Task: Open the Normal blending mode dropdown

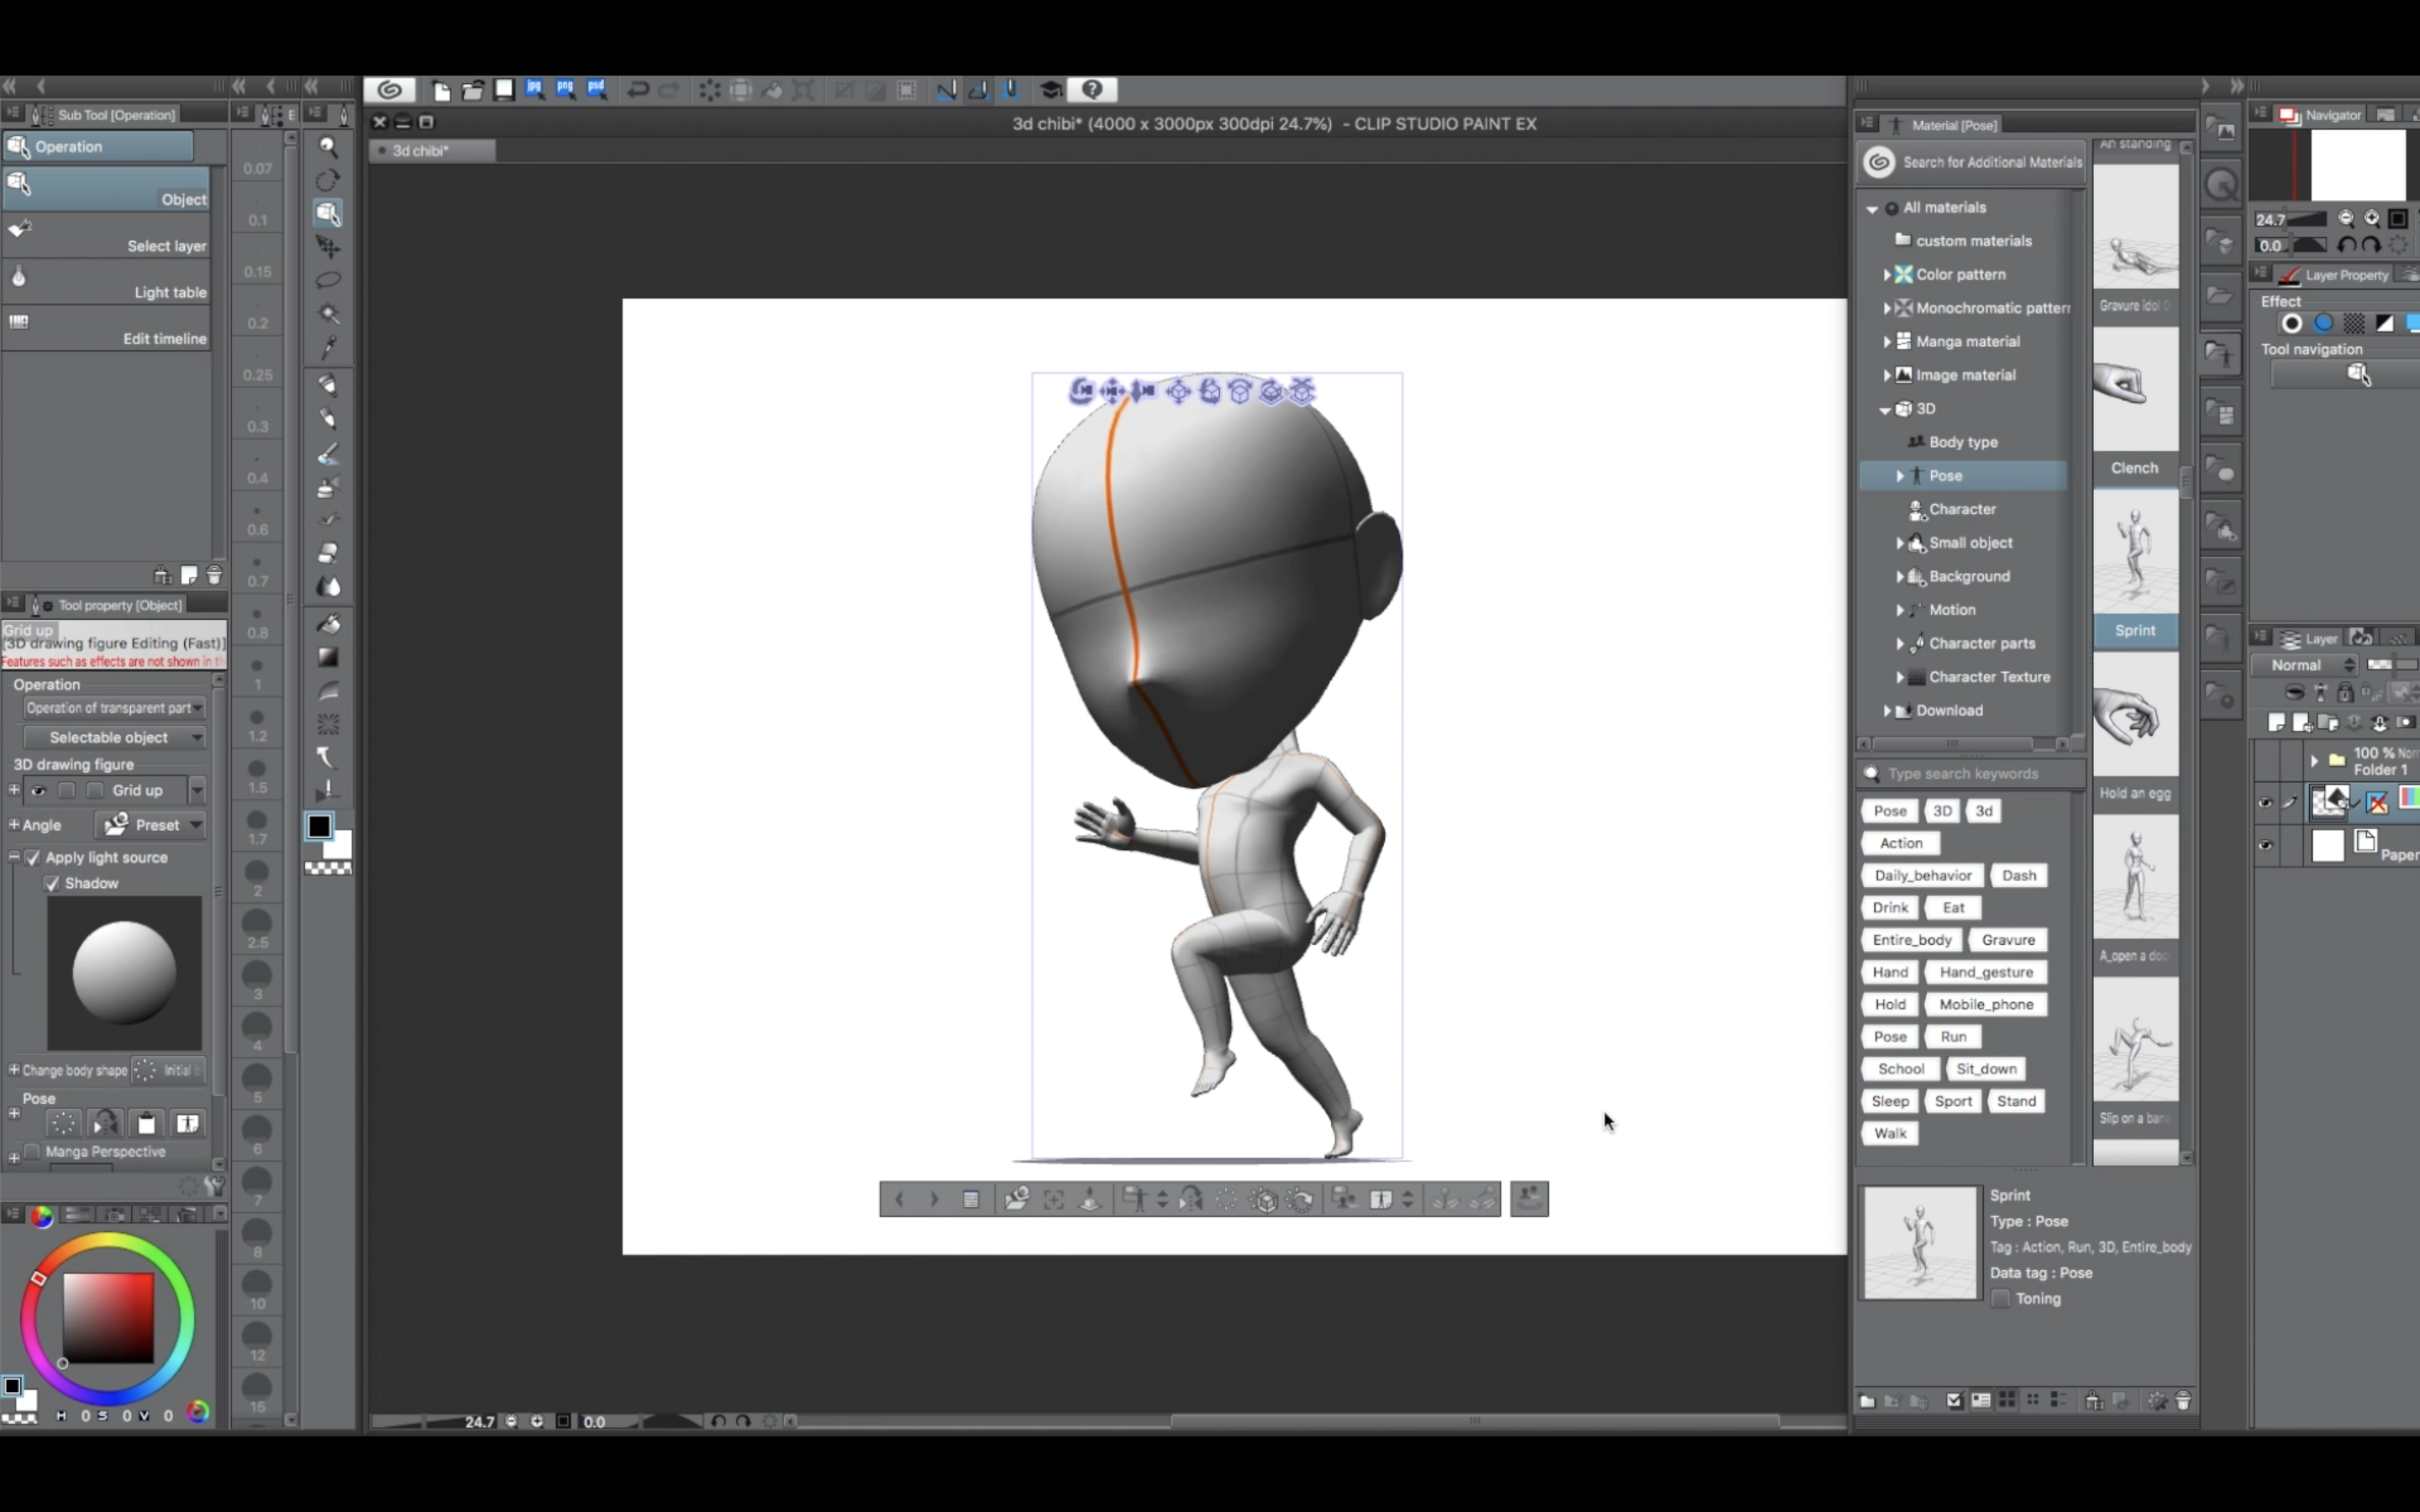Action: point(2303,665)
